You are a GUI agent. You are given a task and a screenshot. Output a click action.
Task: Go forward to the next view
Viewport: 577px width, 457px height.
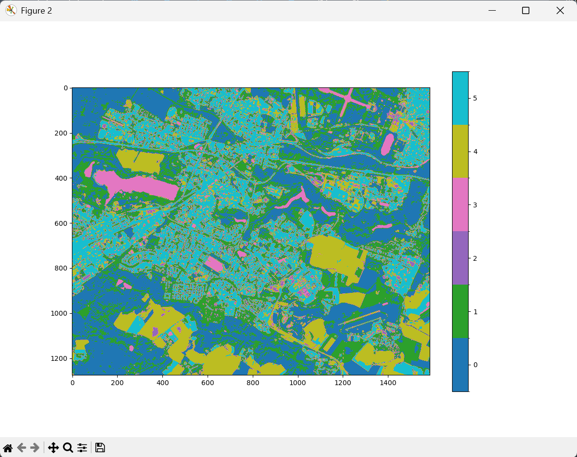click(35, 448)
